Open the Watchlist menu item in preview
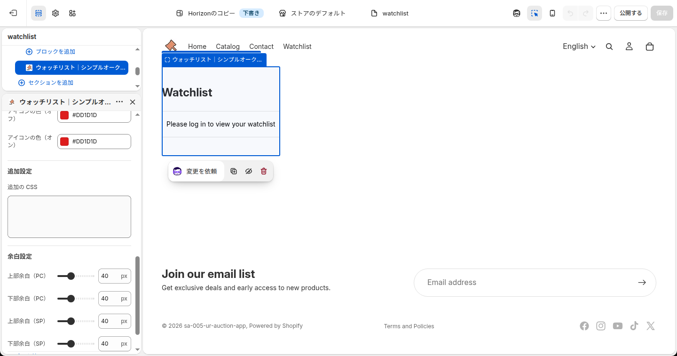This screenshot has width=677, height=356. (x=297, y=47)
